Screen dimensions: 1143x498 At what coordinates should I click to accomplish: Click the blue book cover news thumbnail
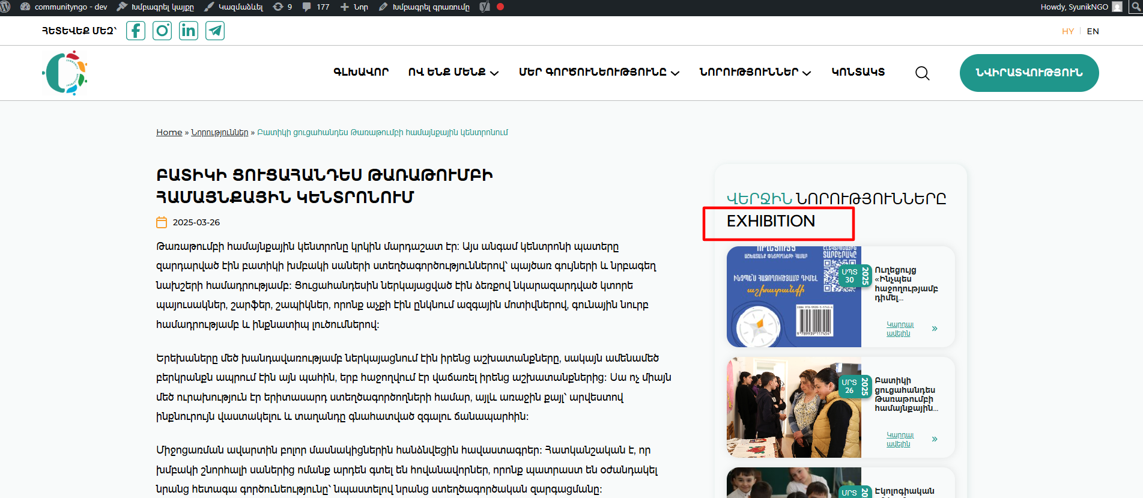[x=794, y=297]
